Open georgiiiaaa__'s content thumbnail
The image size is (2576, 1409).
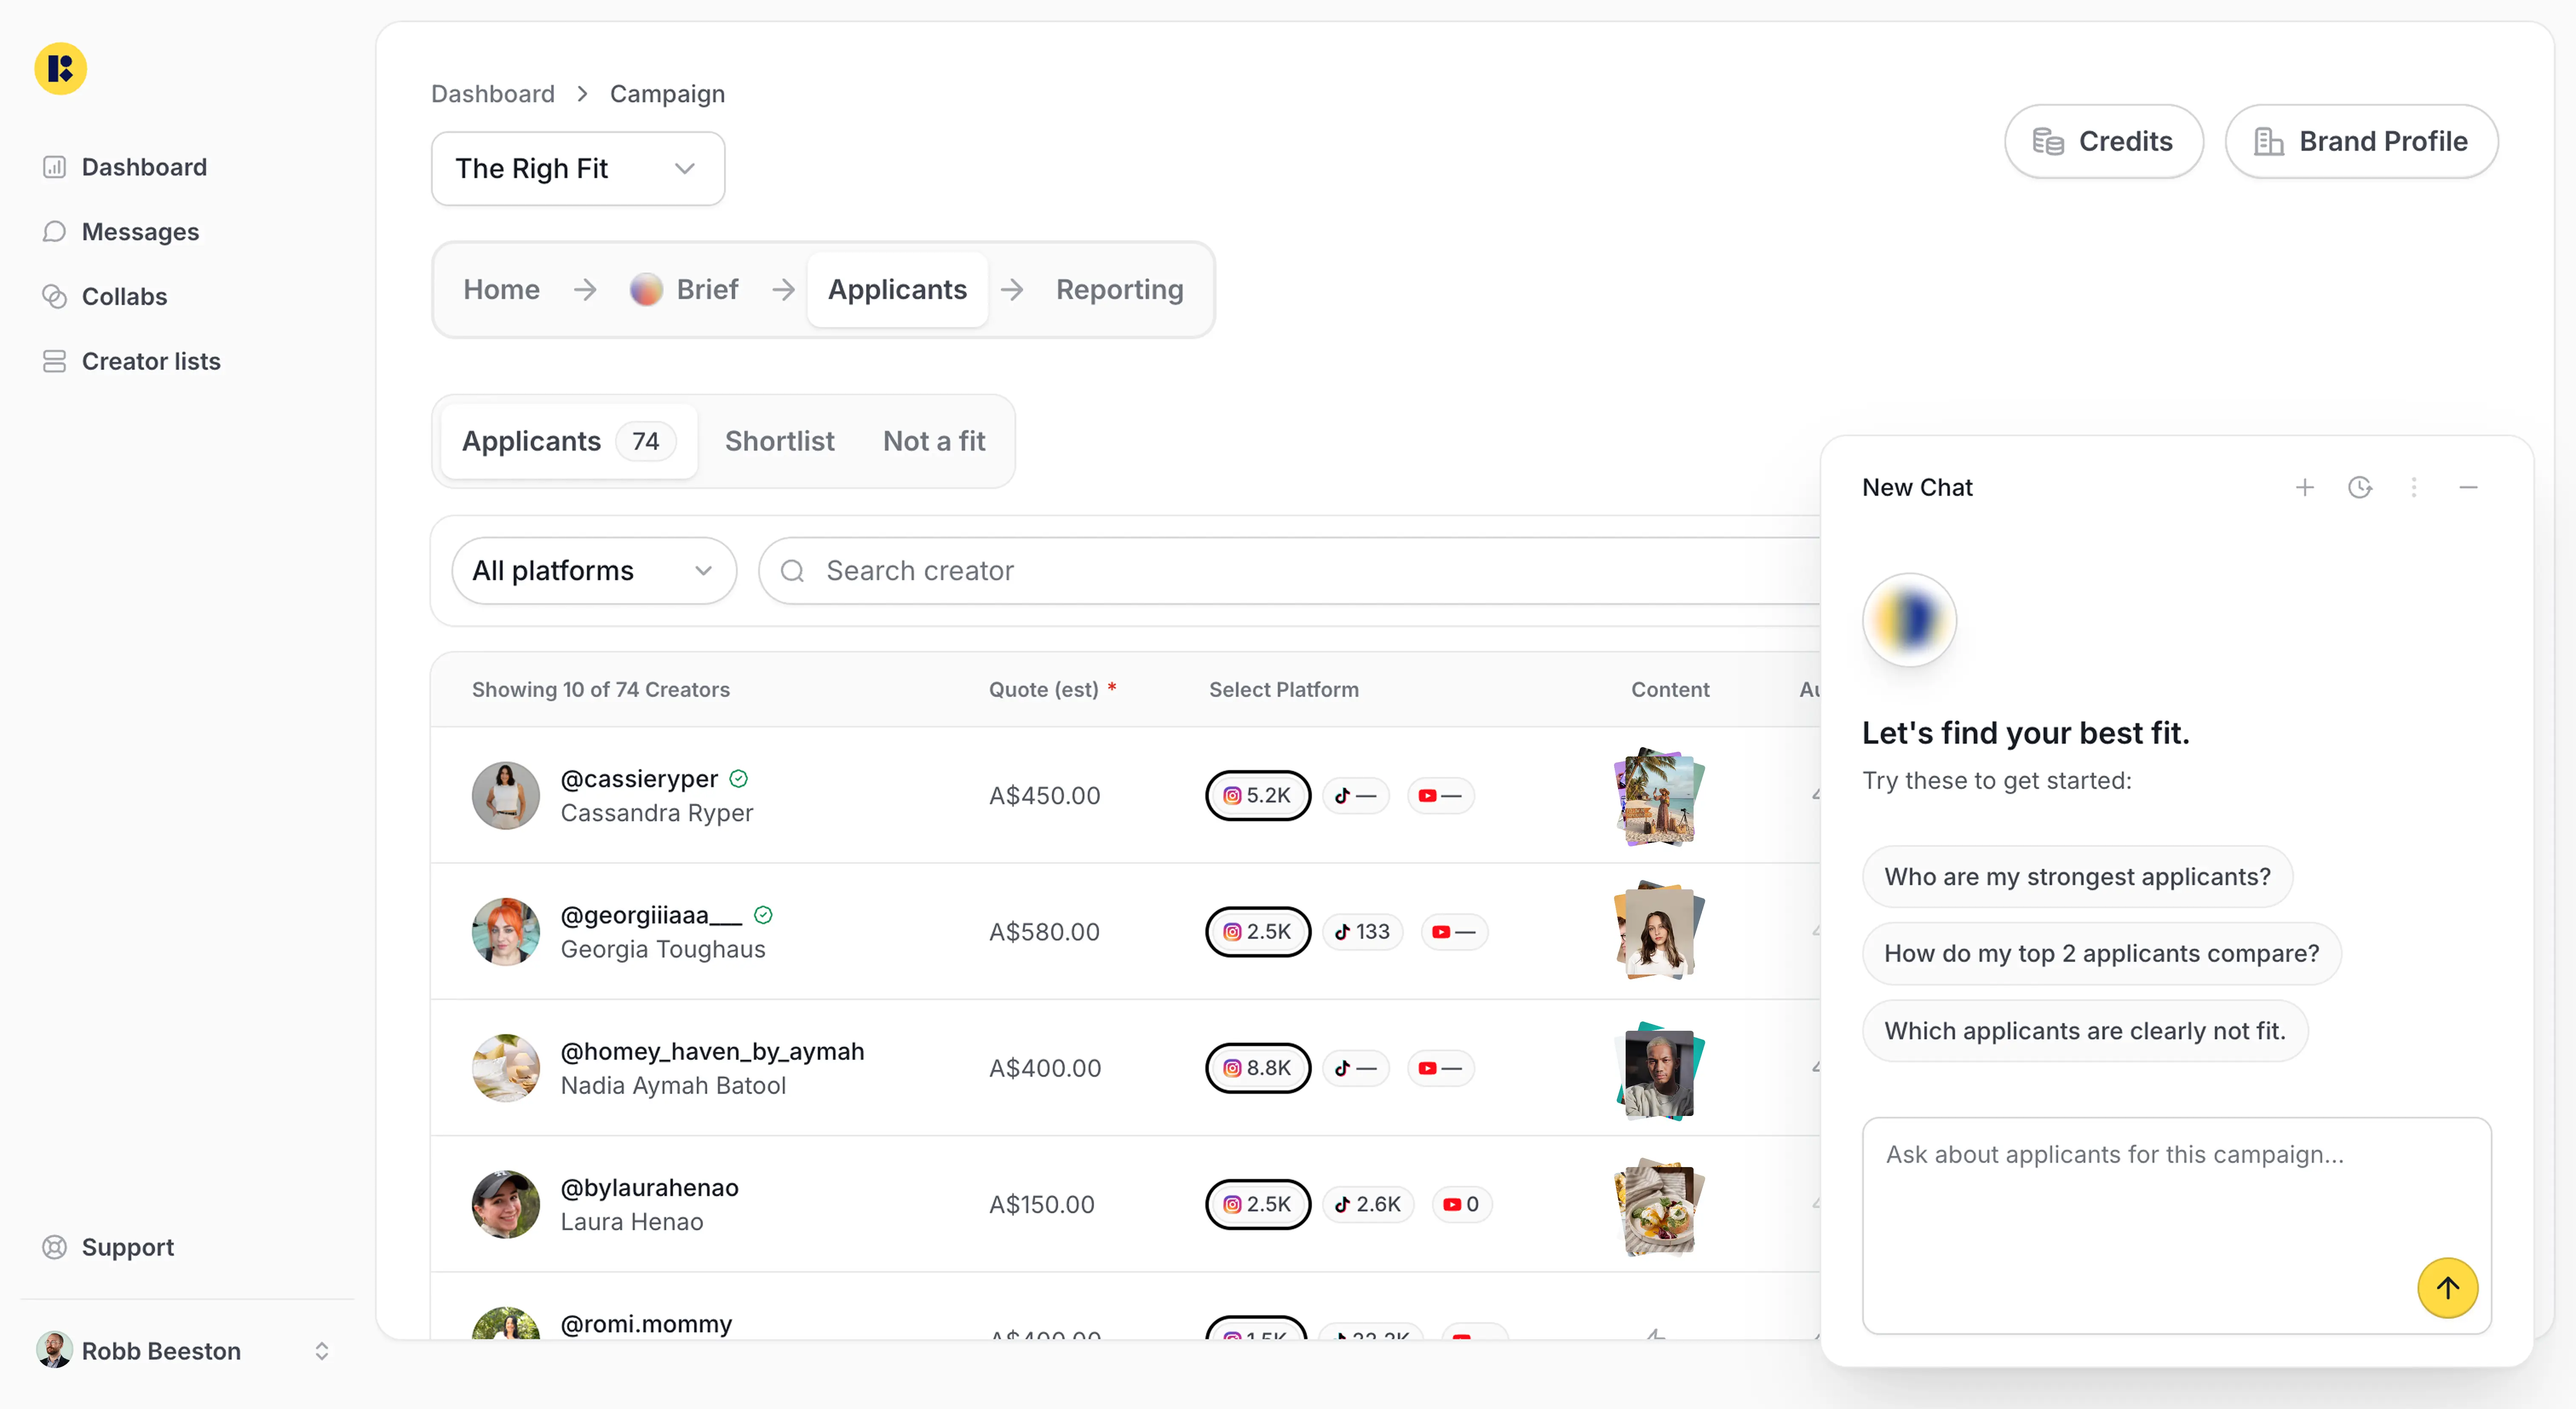1659,932
